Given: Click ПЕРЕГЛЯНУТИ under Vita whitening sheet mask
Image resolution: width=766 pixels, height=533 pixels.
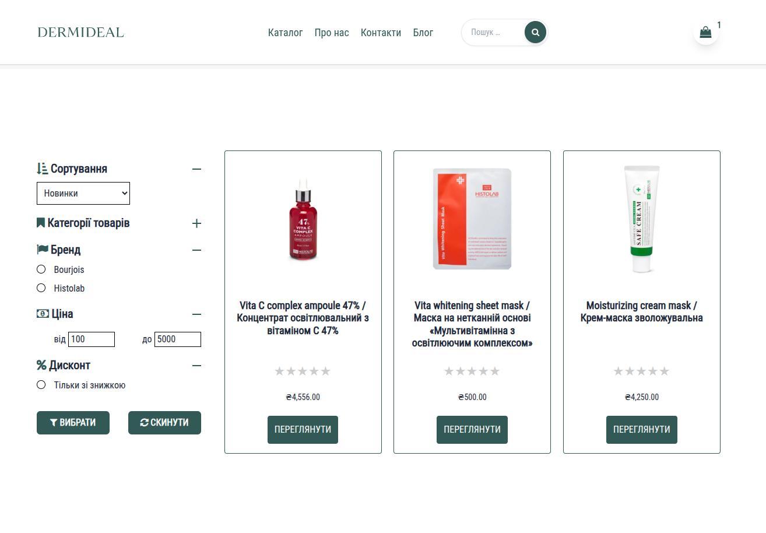Looking at the screenshot, I should point(472,429).
